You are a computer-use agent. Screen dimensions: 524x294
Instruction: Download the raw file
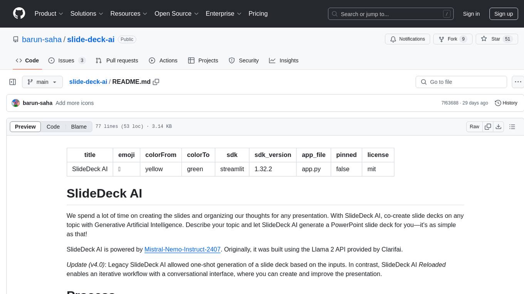498,127
